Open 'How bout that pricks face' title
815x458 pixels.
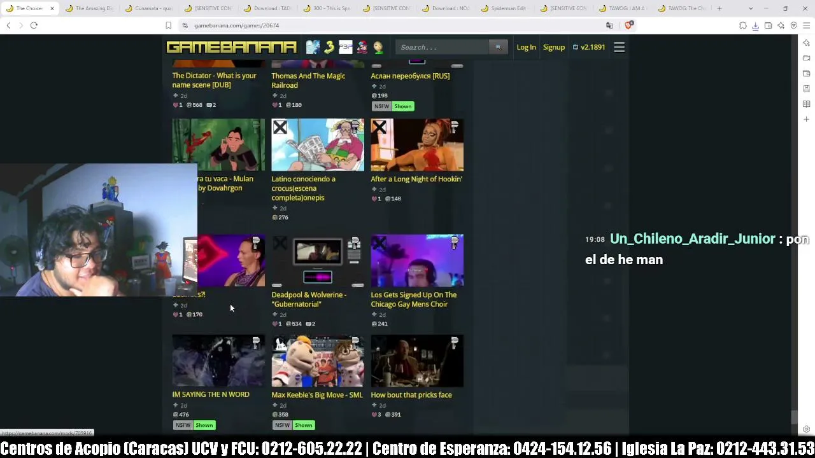411,395
